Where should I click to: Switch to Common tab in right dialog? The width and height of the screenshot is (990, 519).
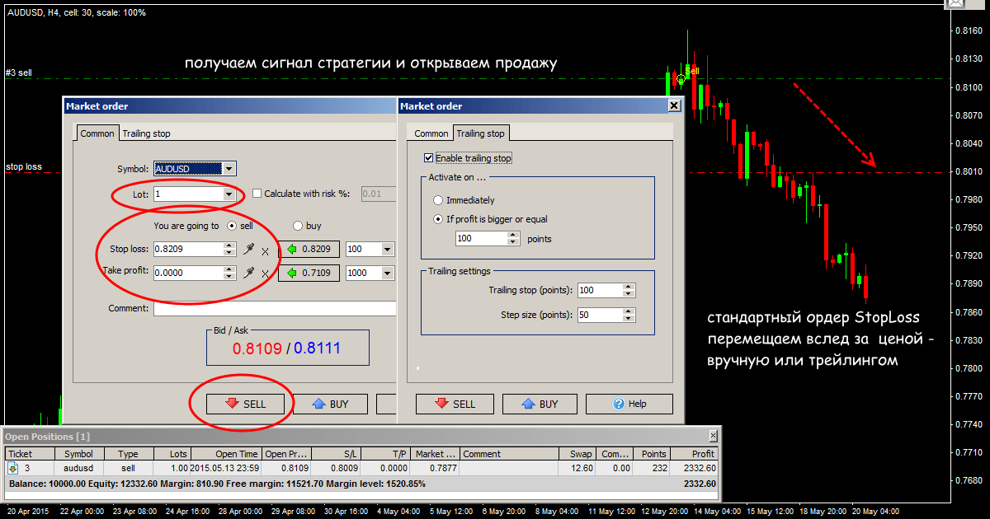pyautogui.click(x=431, y=133)
